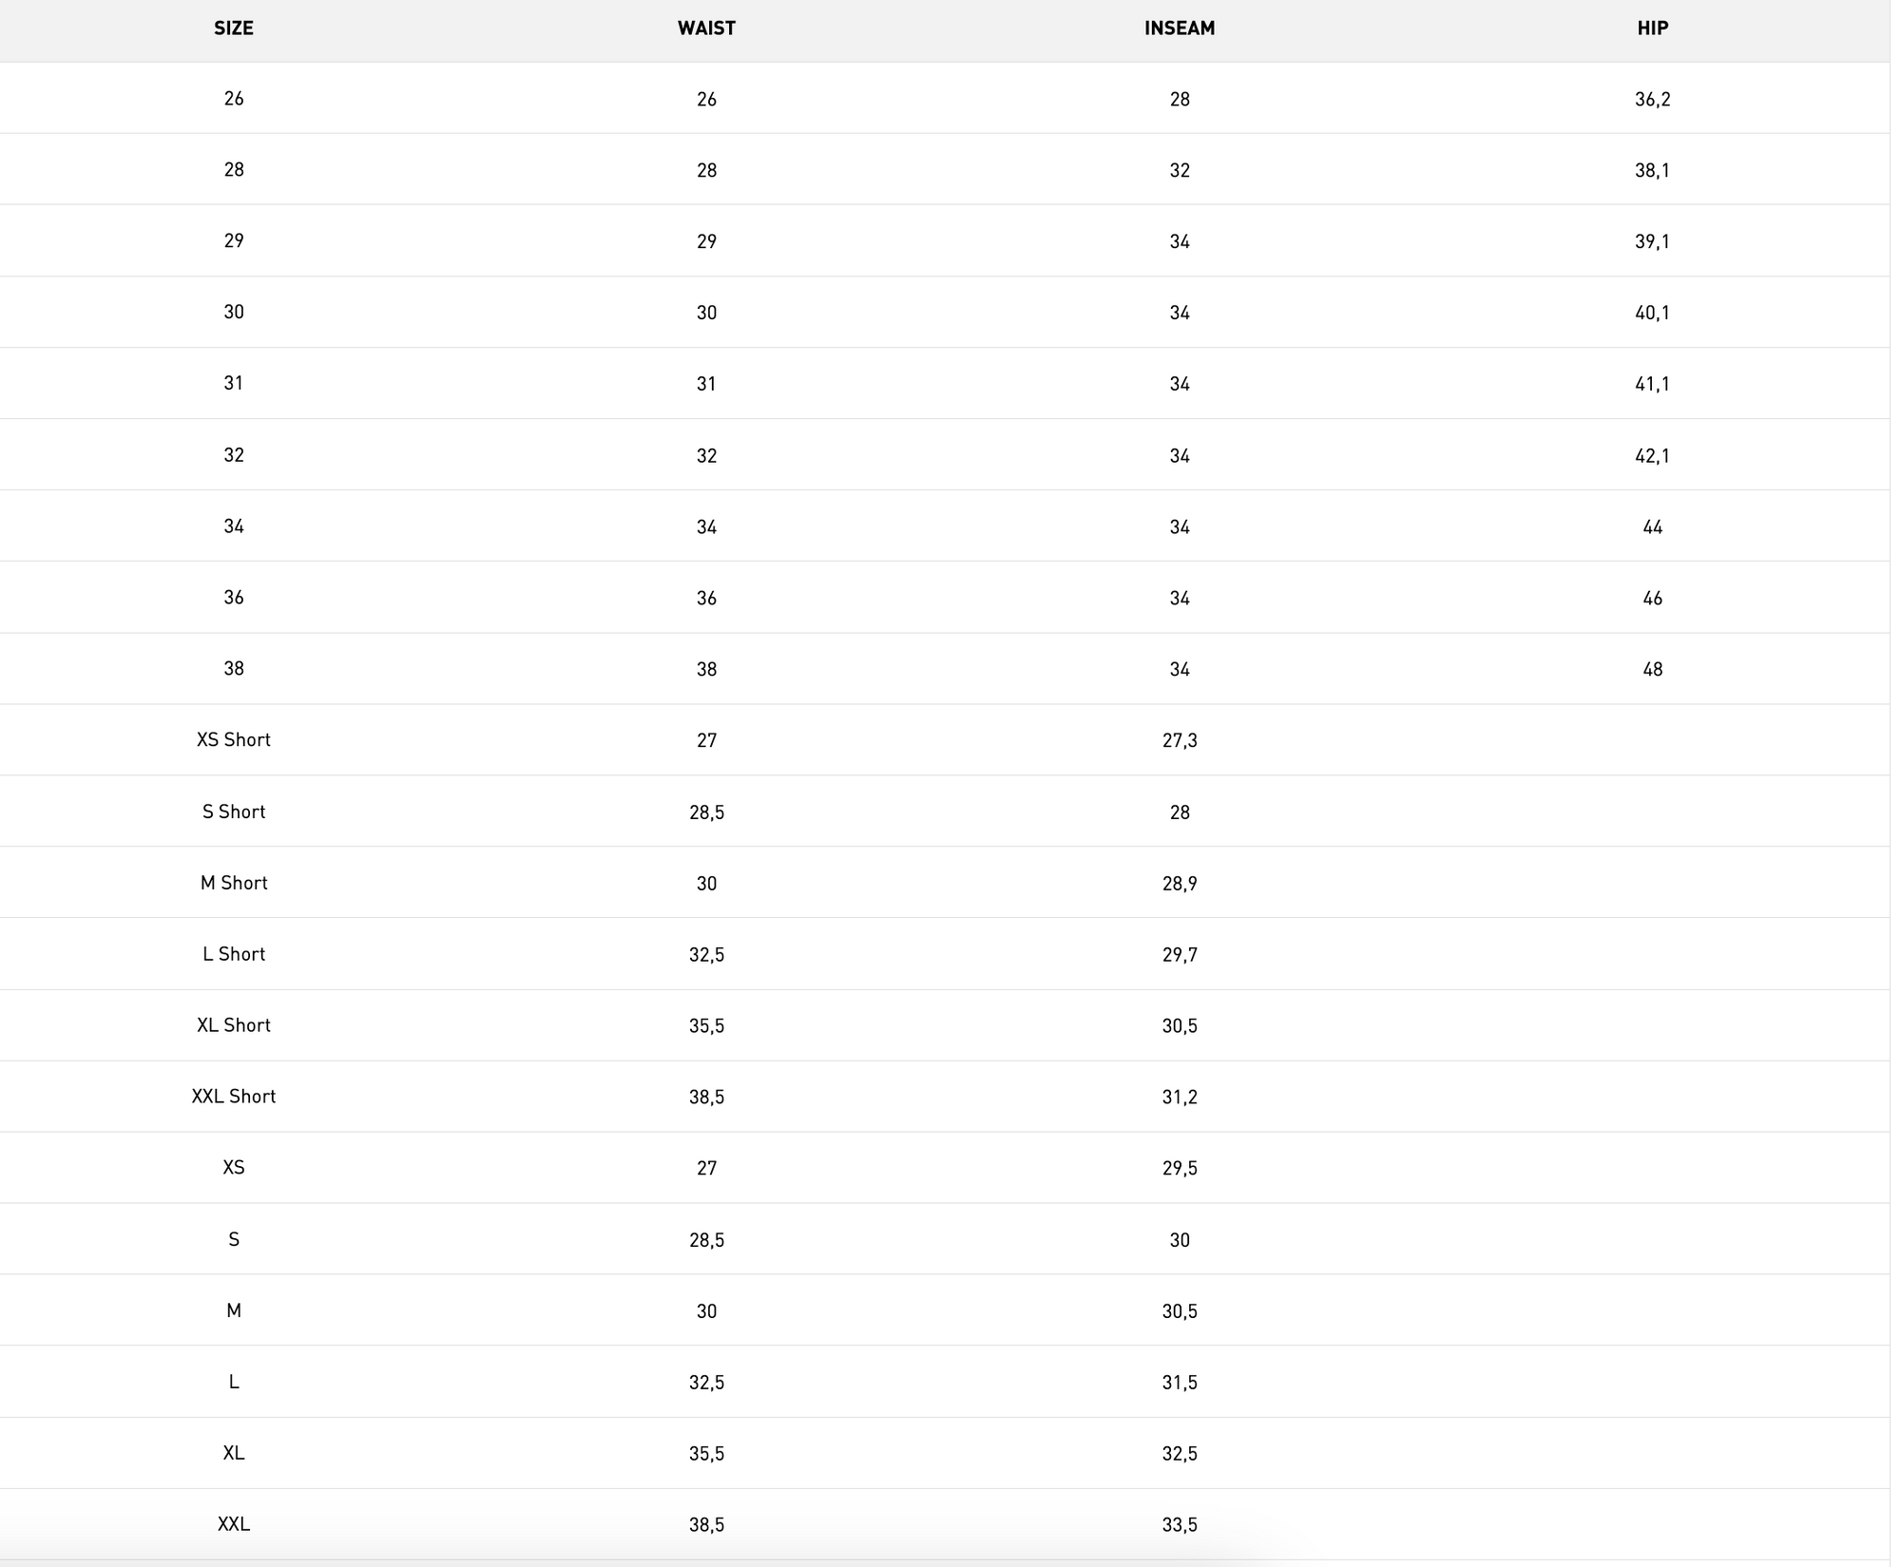Select the inseam value 28,9

point(1179,884)
